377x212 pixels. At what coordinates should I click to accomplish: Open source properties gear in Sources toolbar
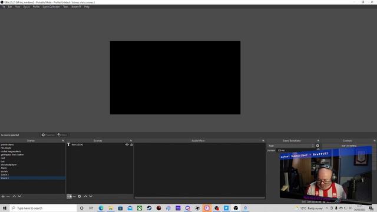(x=80, y=196)
